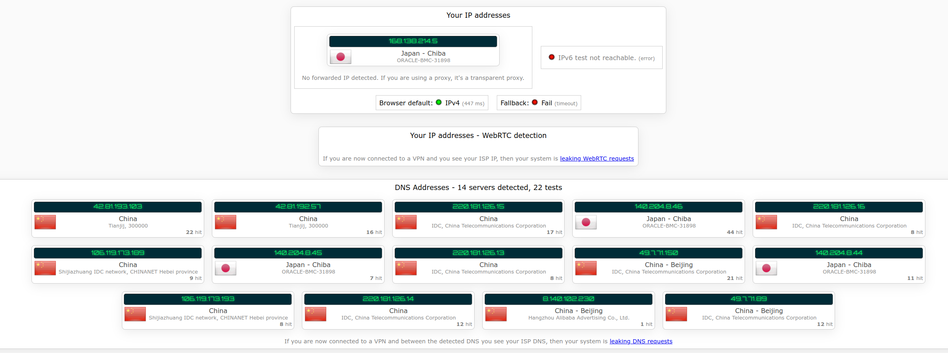This screenshot has width=948, height=353.
Task: Click the China flag under 106.119.173.189
Action: [x=45, y=268]
